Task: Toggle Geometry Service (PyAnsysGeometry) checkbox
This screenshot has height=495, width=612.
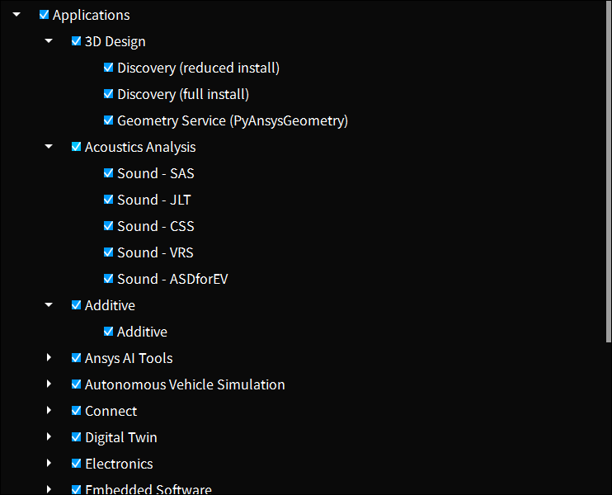Action: (109, 120)
